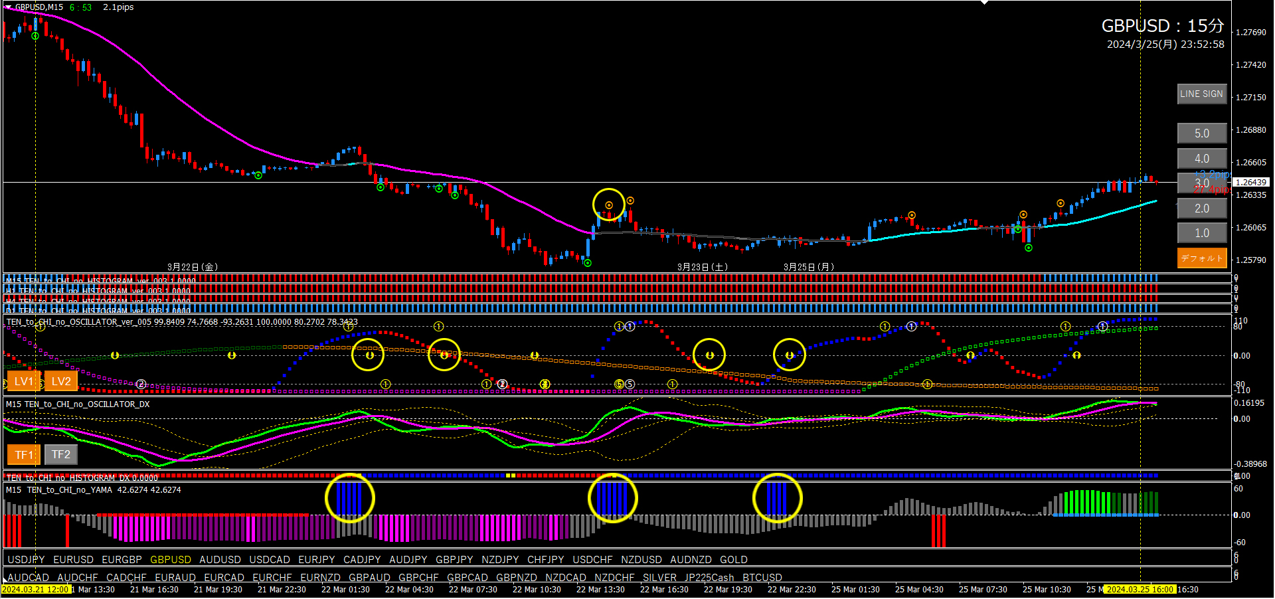This screenshot has width=1275, height=599.
Task: Switch chart to EURGBP
Action: pos(122,560)
